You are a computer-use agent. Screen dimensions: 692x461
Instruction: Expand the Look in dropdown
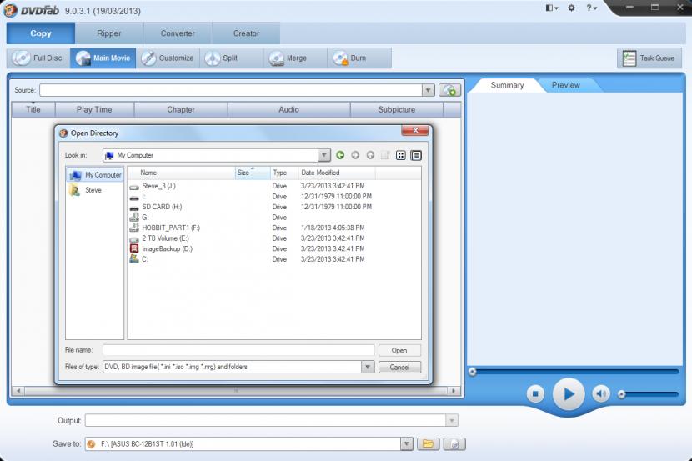[324, 155]
